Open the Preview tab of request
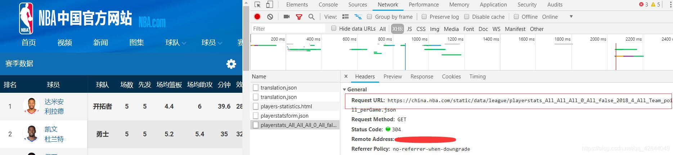 392,76
